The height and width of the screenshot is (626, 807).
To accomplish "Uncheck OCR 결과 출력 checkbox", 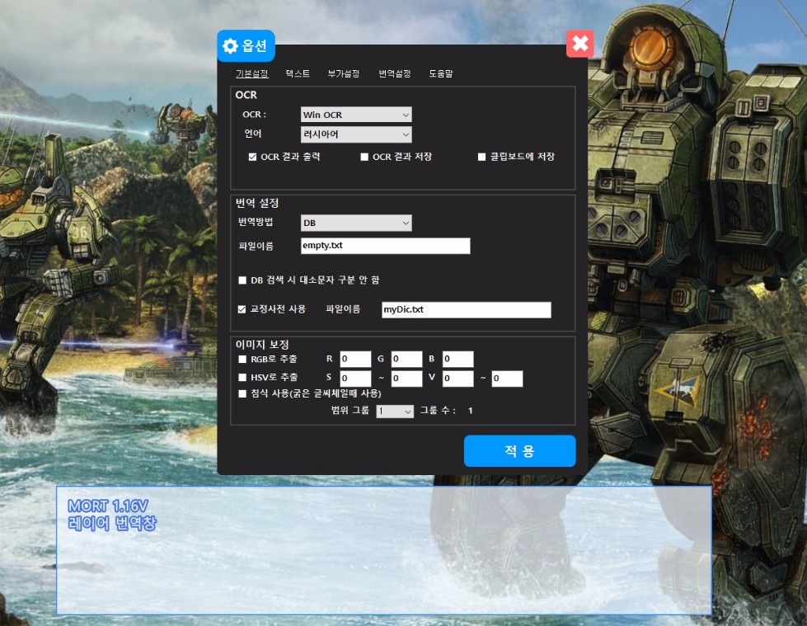I will click(252, 157).
